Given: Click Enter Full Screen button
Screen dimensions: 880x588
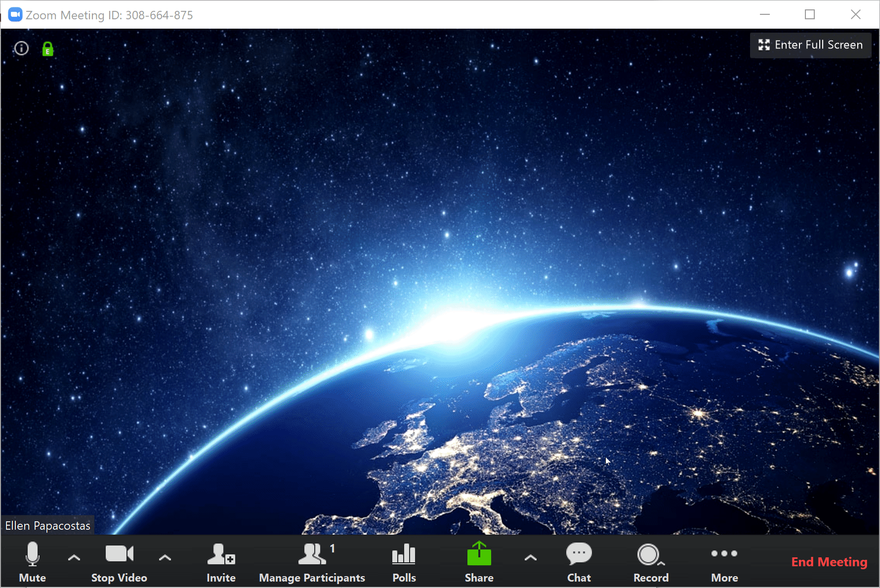Looking at the screenshot, I should (810, 45).
